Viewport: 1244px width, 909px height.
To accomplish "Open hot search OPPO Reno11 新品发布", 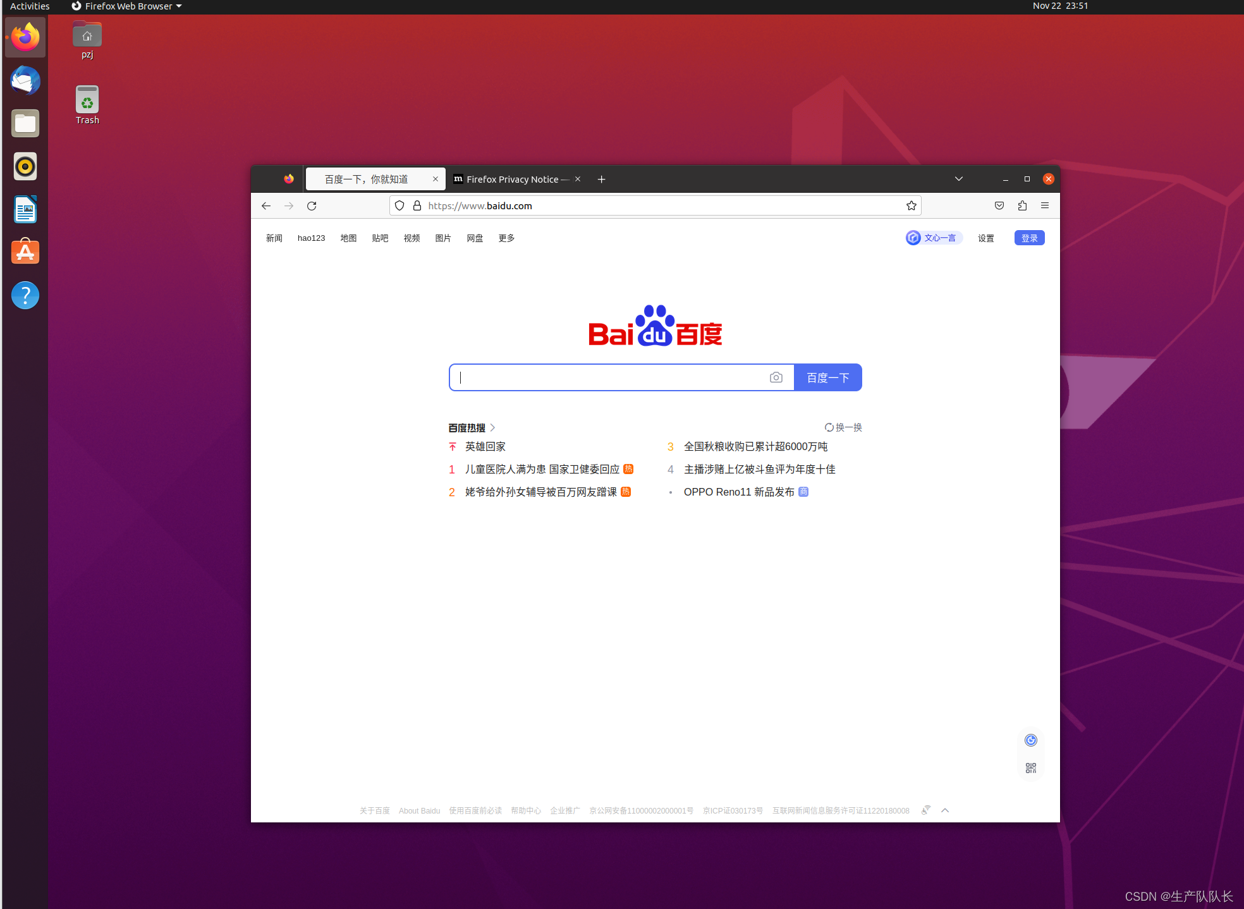I will point(739,492).
